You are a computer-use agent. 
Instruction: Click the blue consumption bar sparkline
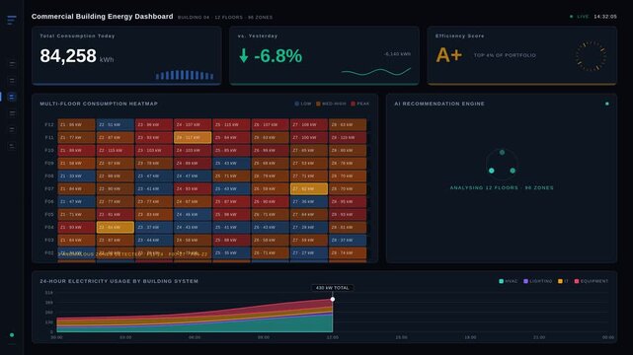(x=185, y=75)
